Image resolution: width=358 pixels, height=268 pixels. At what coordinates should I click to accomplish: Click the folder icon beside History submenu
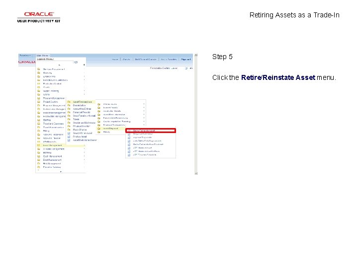(99, 132)
